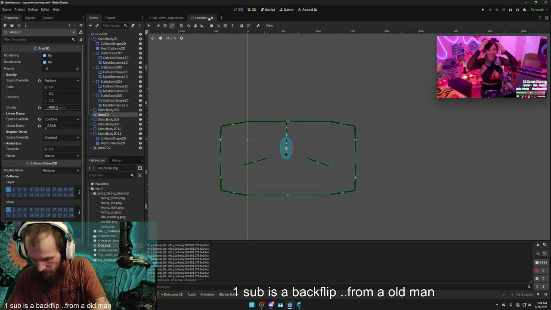Open the Angular Damp Space Override dropdown set to Disabled

pos(62,137)
